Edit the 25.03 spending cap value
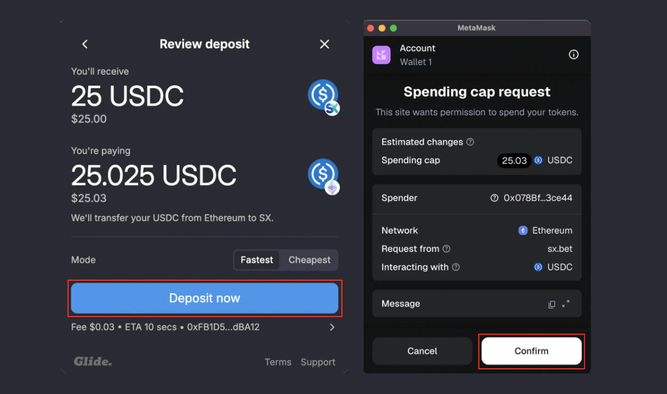Viewport: 667px width, 394px height. coord(514,160)
